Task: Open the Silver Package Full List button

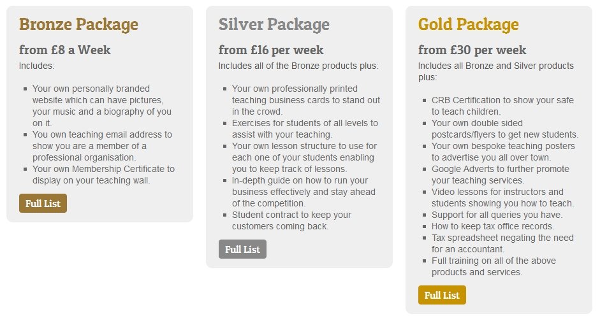Action: point(242,249)
